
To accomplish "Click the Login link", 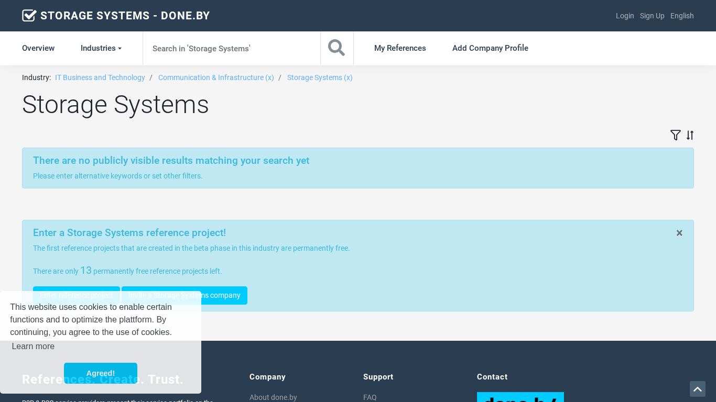I will click(x=625, y=16).
